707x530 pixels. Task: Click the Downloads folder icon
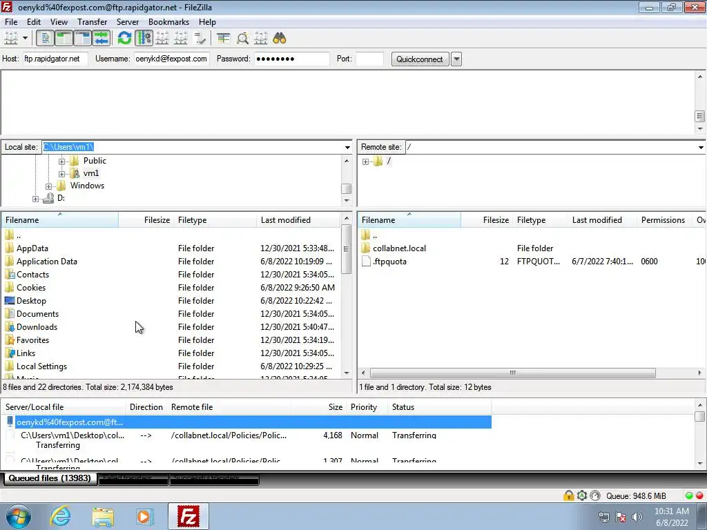click(x=10, y=326)
